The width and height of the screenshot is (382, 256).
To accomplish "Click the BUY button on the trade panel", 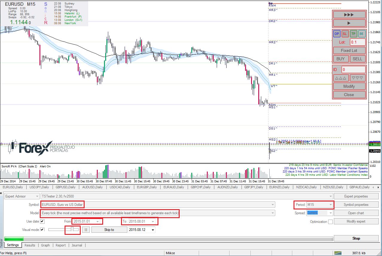I will pos(341,59).
